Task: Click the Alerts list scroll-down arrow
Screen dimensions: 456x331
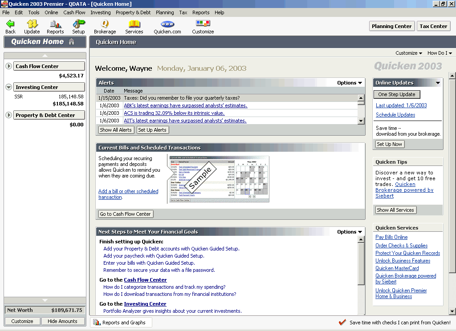Action: [361, 121]
